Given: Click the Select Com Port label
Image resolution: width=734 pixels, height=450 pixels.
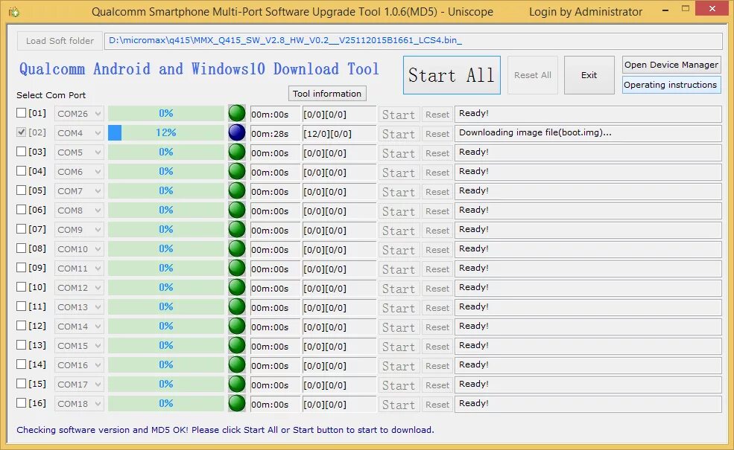Looking at the screenshot, I should coord(51,95).
